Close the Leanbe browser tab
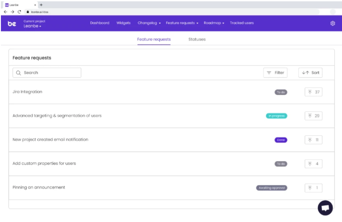The width and height of the screenshot is (342, 222). pos(35,5)
